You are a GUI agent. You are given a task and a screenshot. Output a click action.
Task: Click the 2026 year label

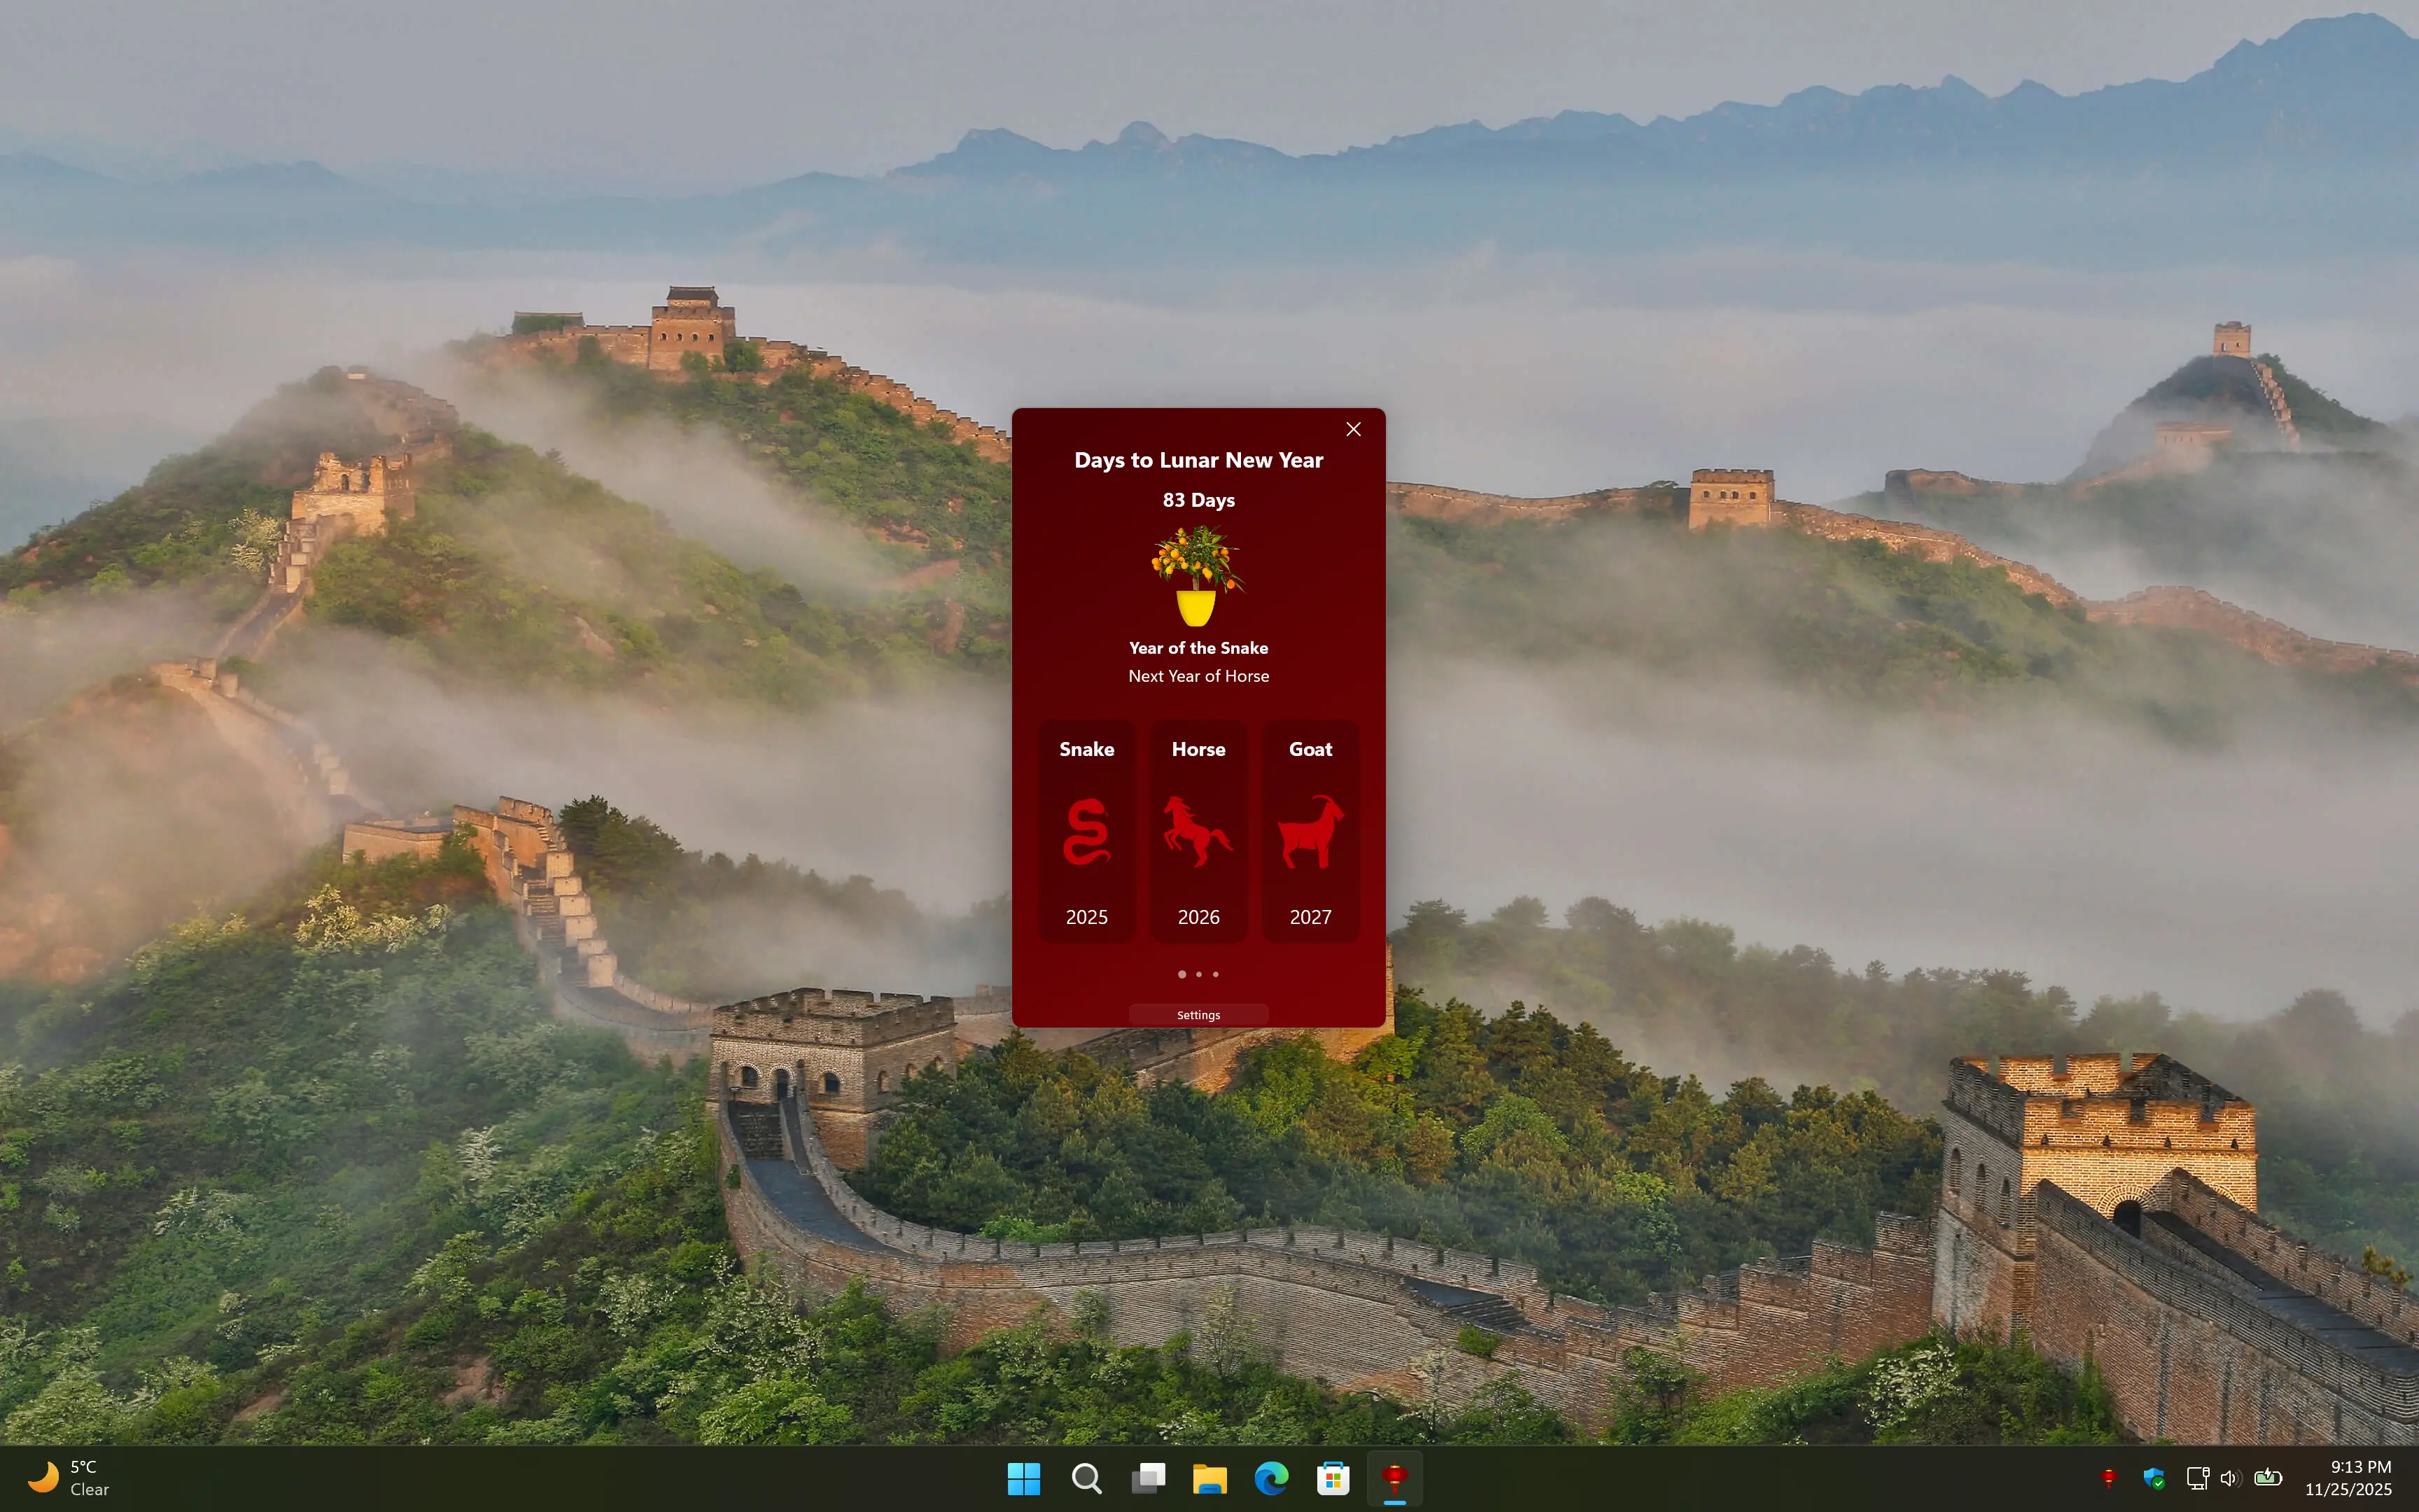1198,917
